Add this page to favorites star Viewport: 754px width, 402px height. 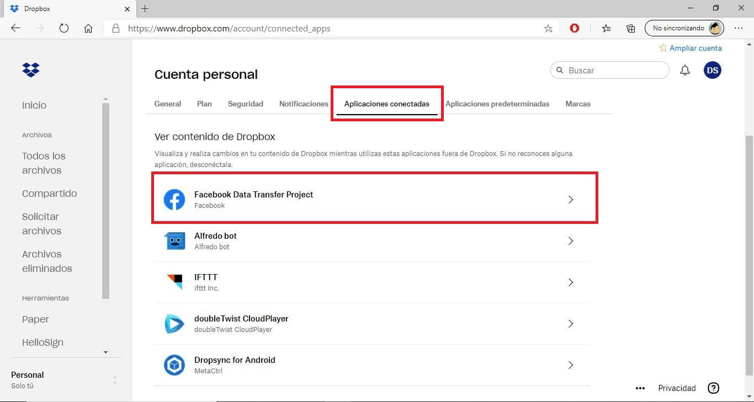coord(548,28)
